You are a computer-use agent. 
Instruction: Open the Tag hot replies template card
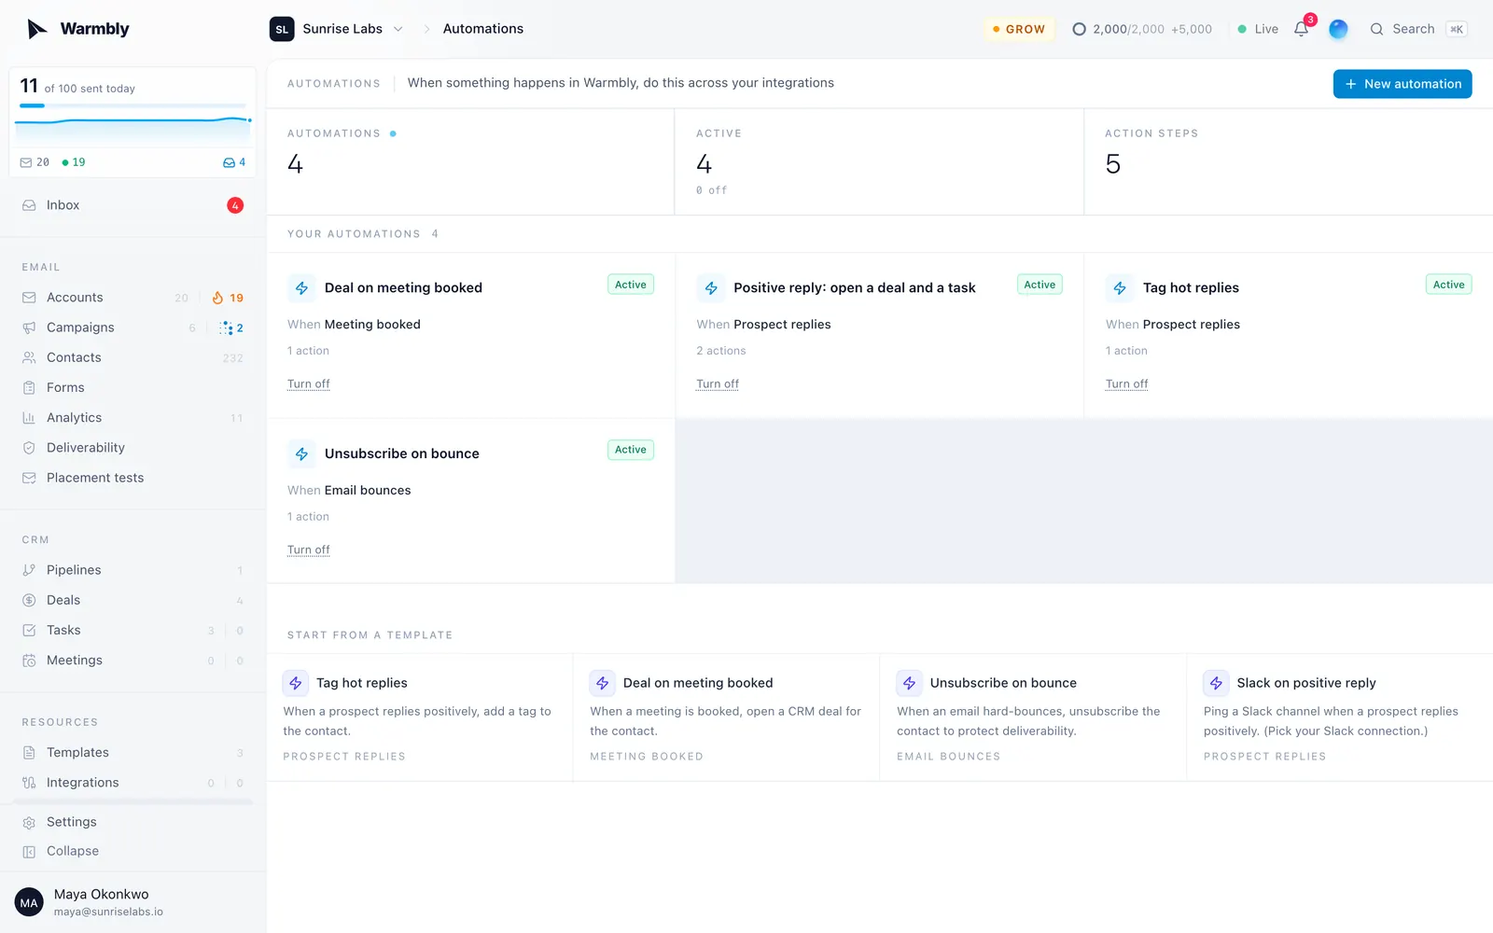(x=420, y=717)
